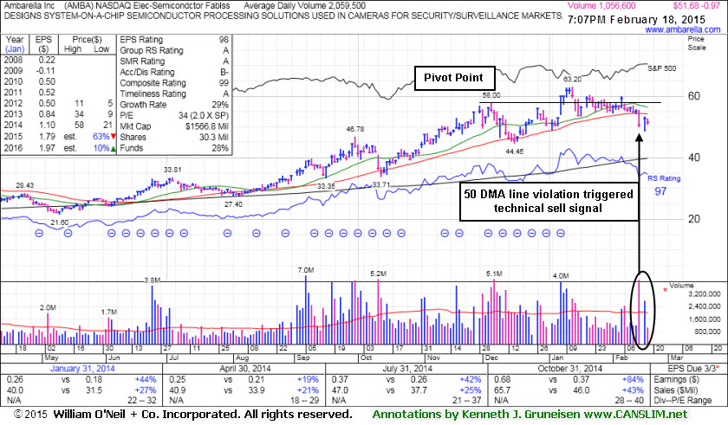The height and width of the screenshot is (425, 728).
Task: Click the 'Funds' row showing 28%
Action: [174, 148]
